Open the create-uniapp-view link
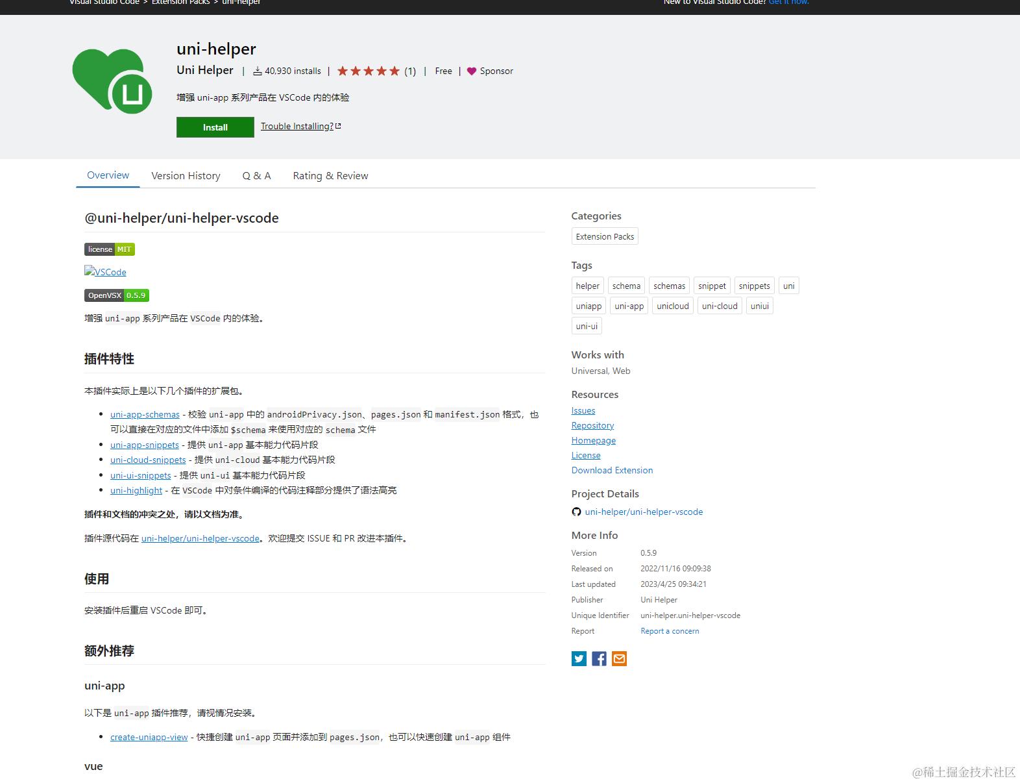Image resolution: width=1020 pixels, height=783 pixels. [x=149, y=737]
